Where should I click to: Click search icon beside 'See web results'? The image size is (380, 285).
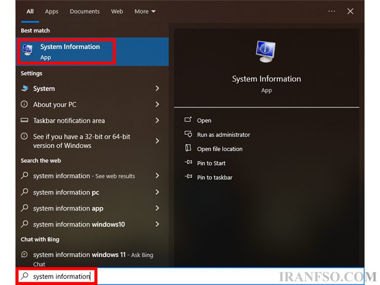point(24,175)
